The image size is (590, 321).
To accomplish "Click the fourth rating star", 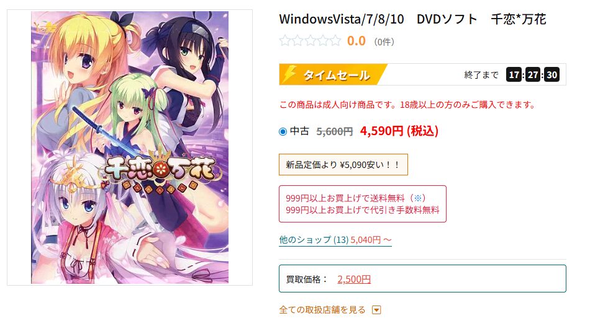I will (x=323, y=40).
